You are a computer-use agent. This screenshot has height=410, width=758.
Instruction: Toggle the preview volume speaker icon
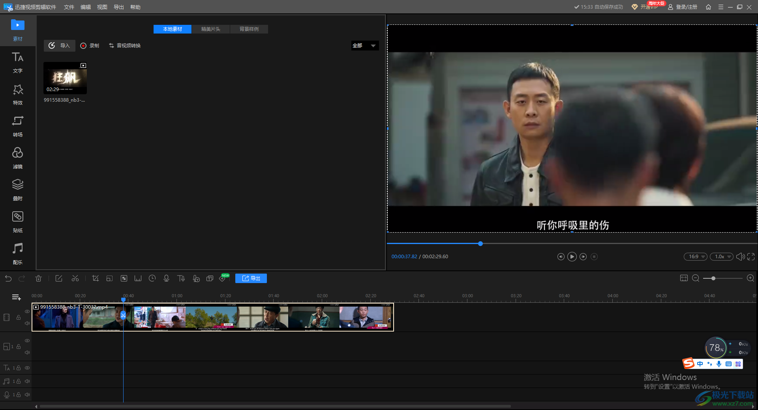[x=740, y=257]
